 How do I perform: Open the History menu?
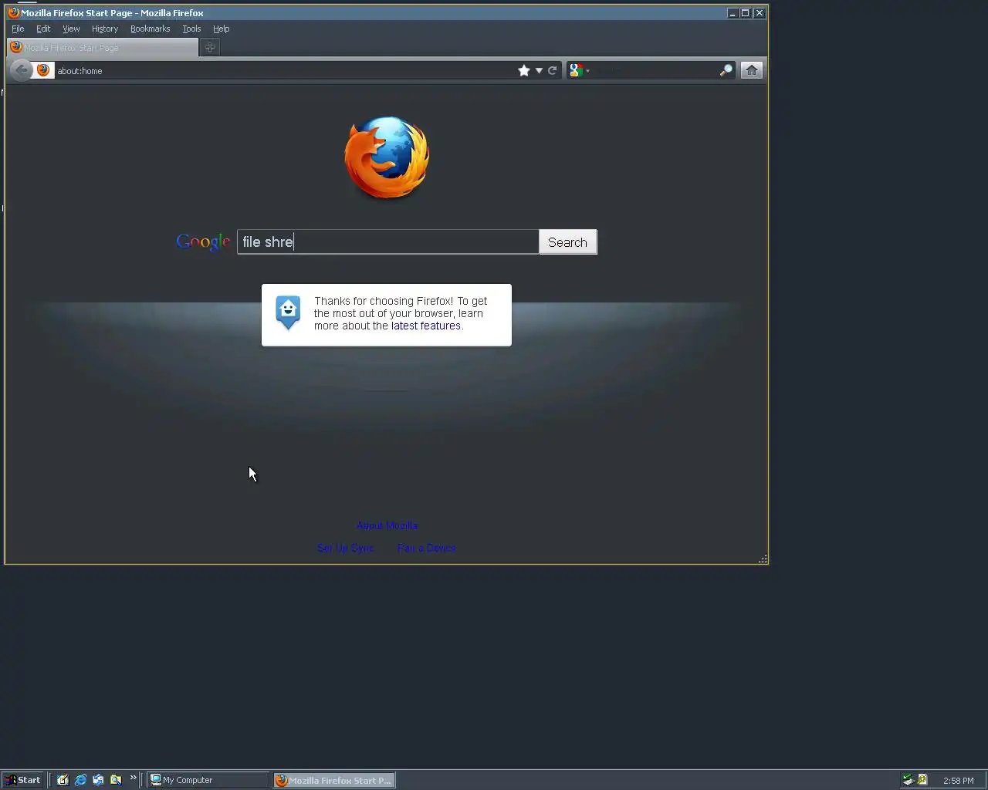click(x=105, y=29)
